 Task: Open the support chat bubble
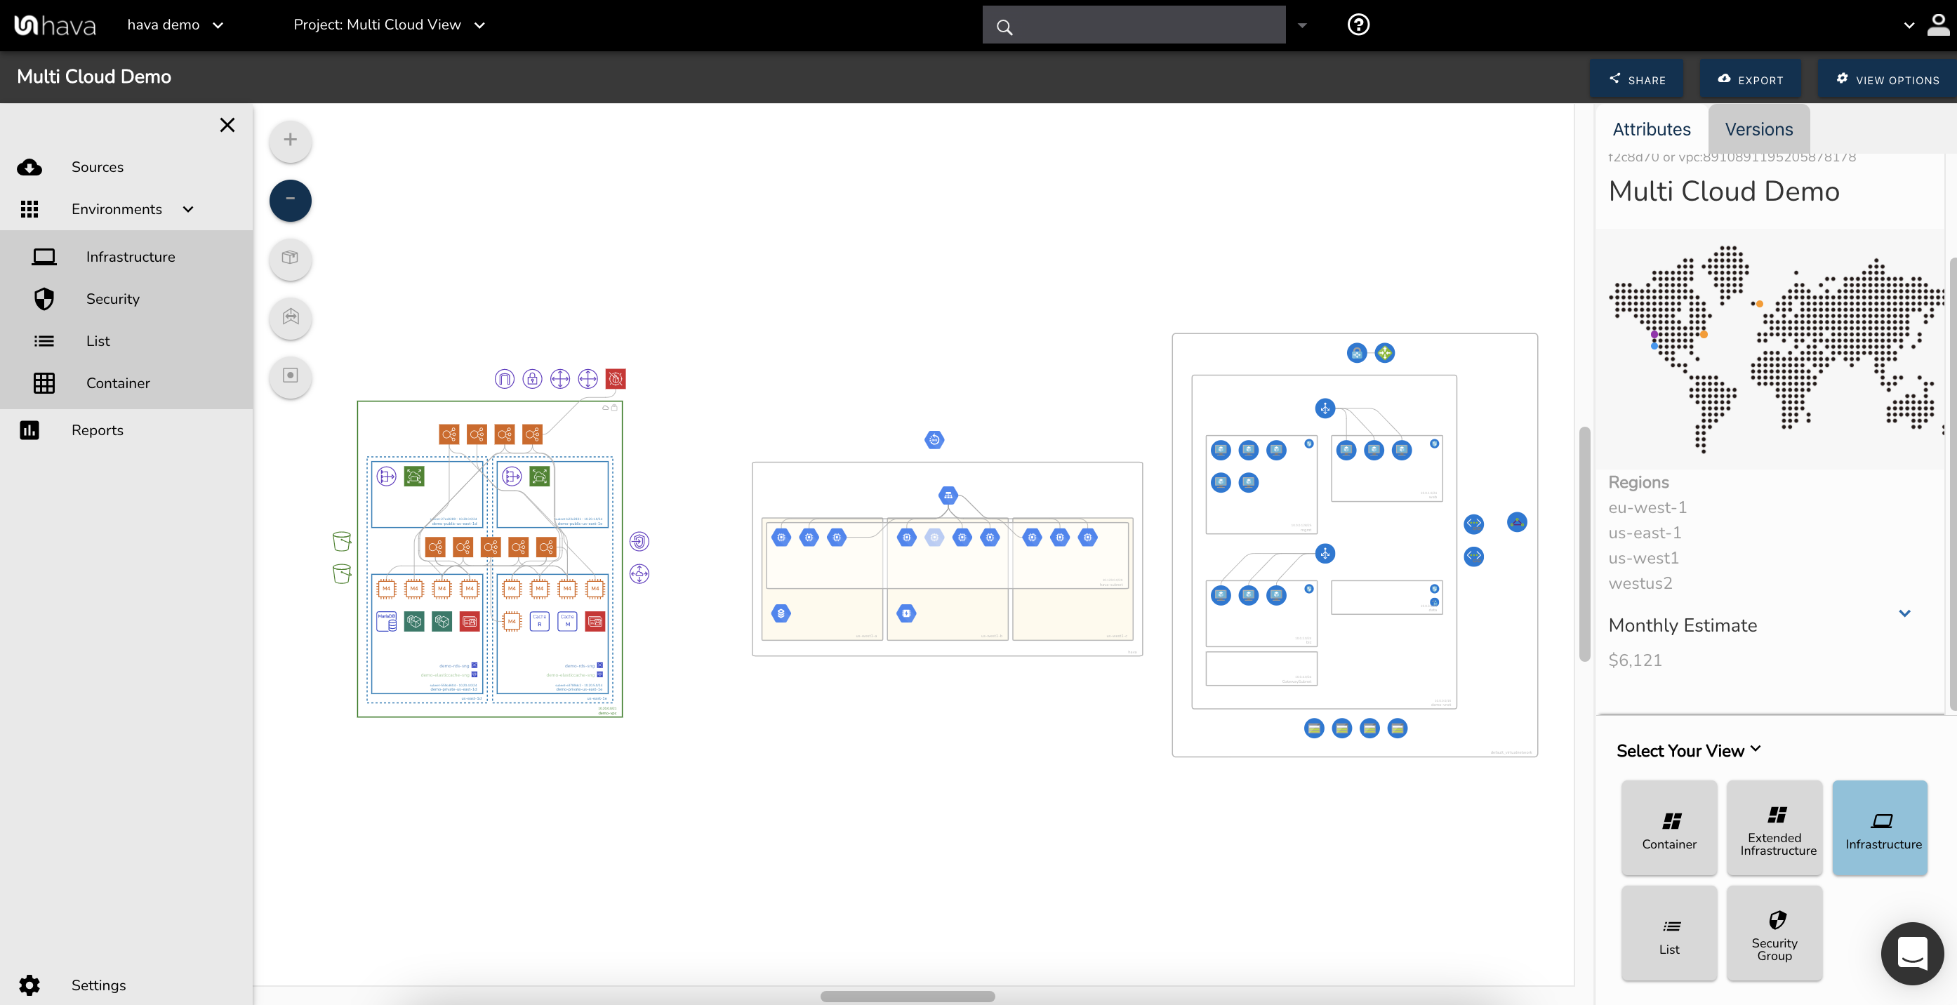(x=1912, y=953)
